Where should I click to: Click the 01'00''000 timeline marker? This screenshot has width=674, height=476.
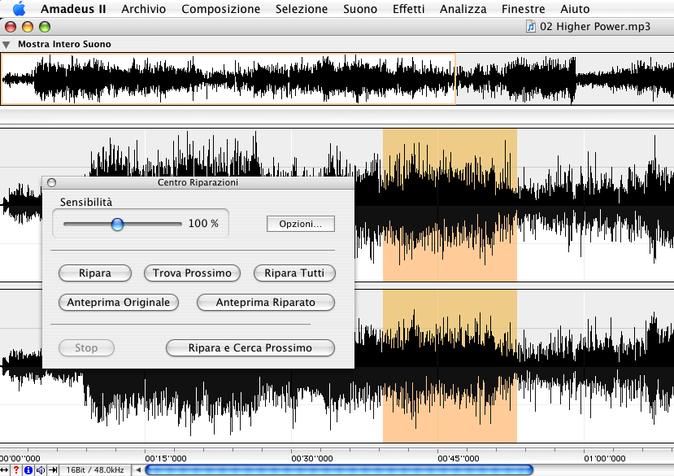coord(605,458)
